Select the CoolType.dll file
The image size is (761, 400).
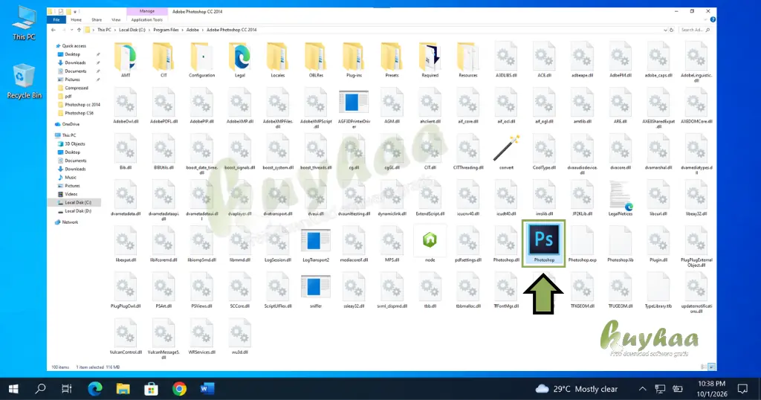click(543, 152)
